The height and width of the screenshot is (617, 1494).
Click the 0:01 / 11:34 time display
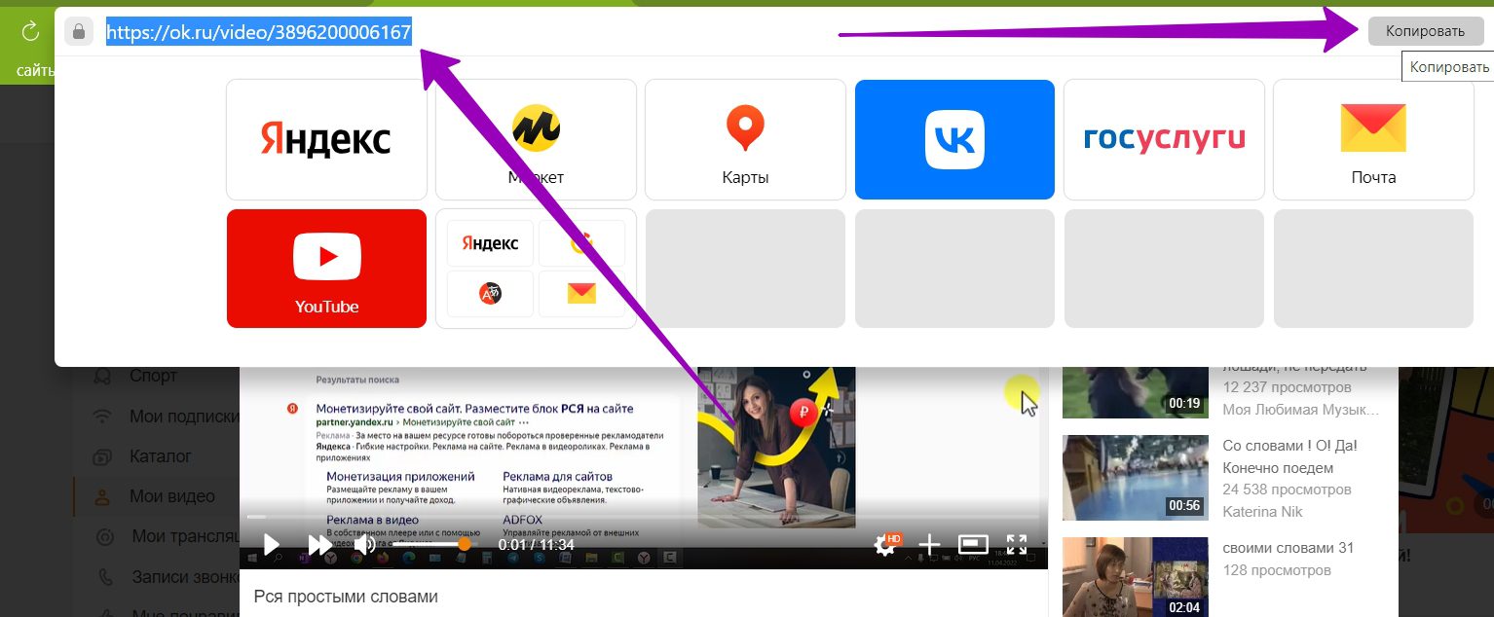(x=536, y=545)
